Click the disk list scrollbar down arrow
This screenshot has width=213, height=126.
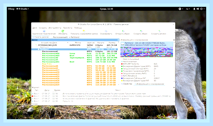[x=119, y=85]
